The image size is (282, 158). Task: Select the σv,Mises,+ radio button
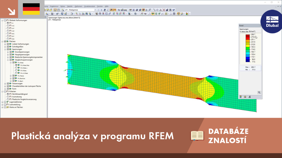click(16, 68)
